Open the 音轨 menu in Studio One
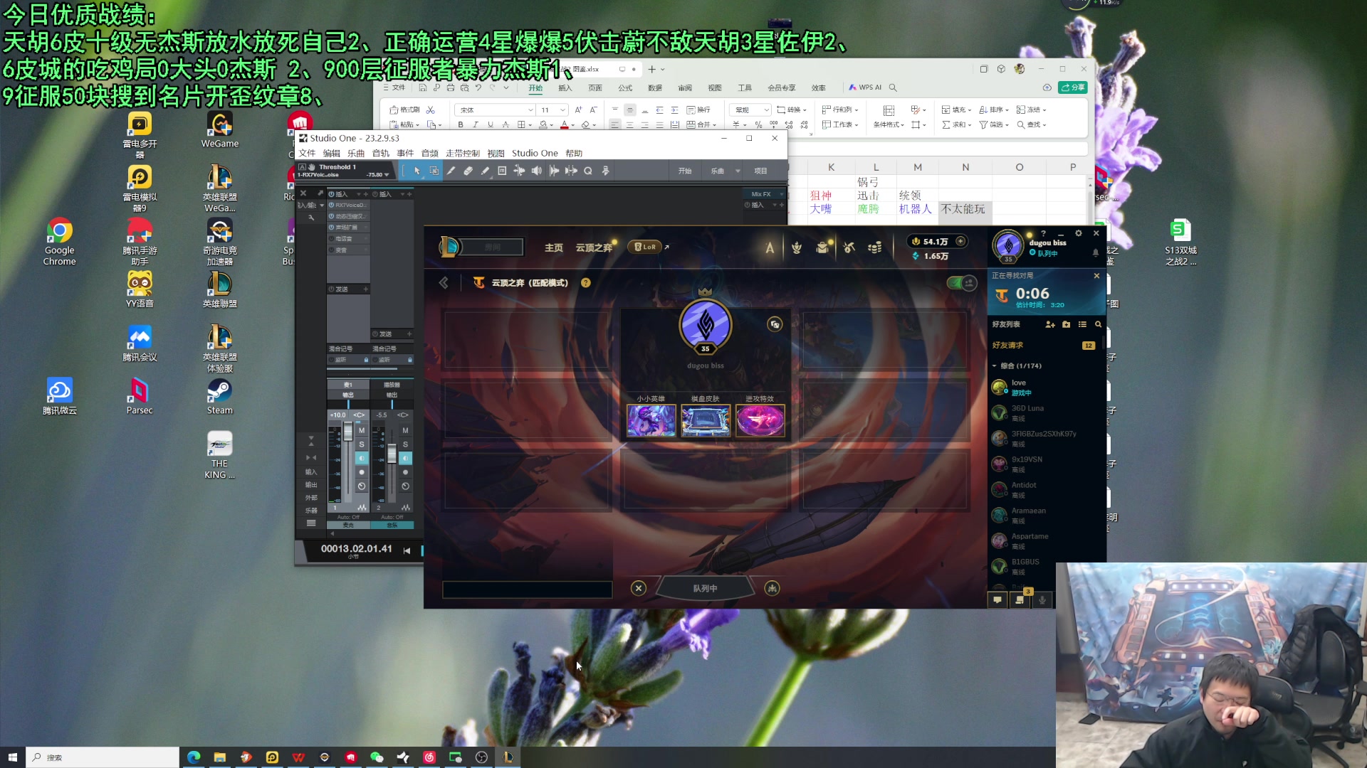The image size is (1367, 768). [x=381, y=154]
